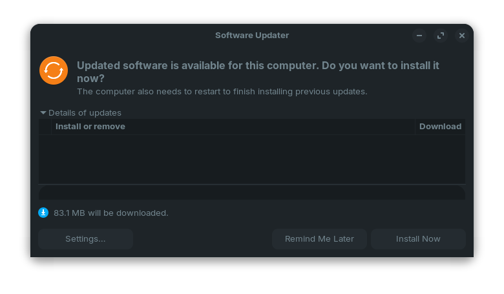Click the divider between list and description
The image size is (504, 294).
pos(252,185)
